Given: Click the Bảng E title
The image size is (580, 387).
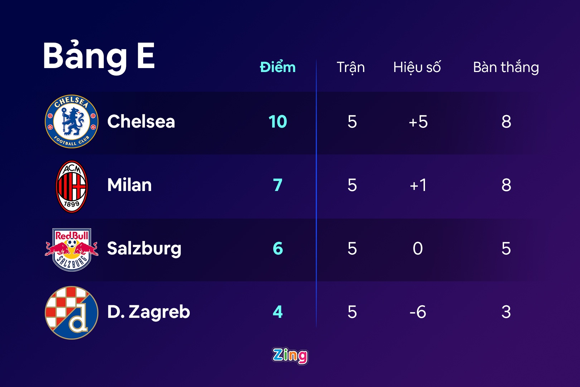Looking at the screenshot, I should (x=99, y=56).
